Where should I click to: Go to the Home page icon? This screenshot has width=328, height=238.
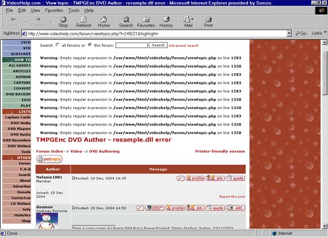pyautogui.click(x=104, y=22)
